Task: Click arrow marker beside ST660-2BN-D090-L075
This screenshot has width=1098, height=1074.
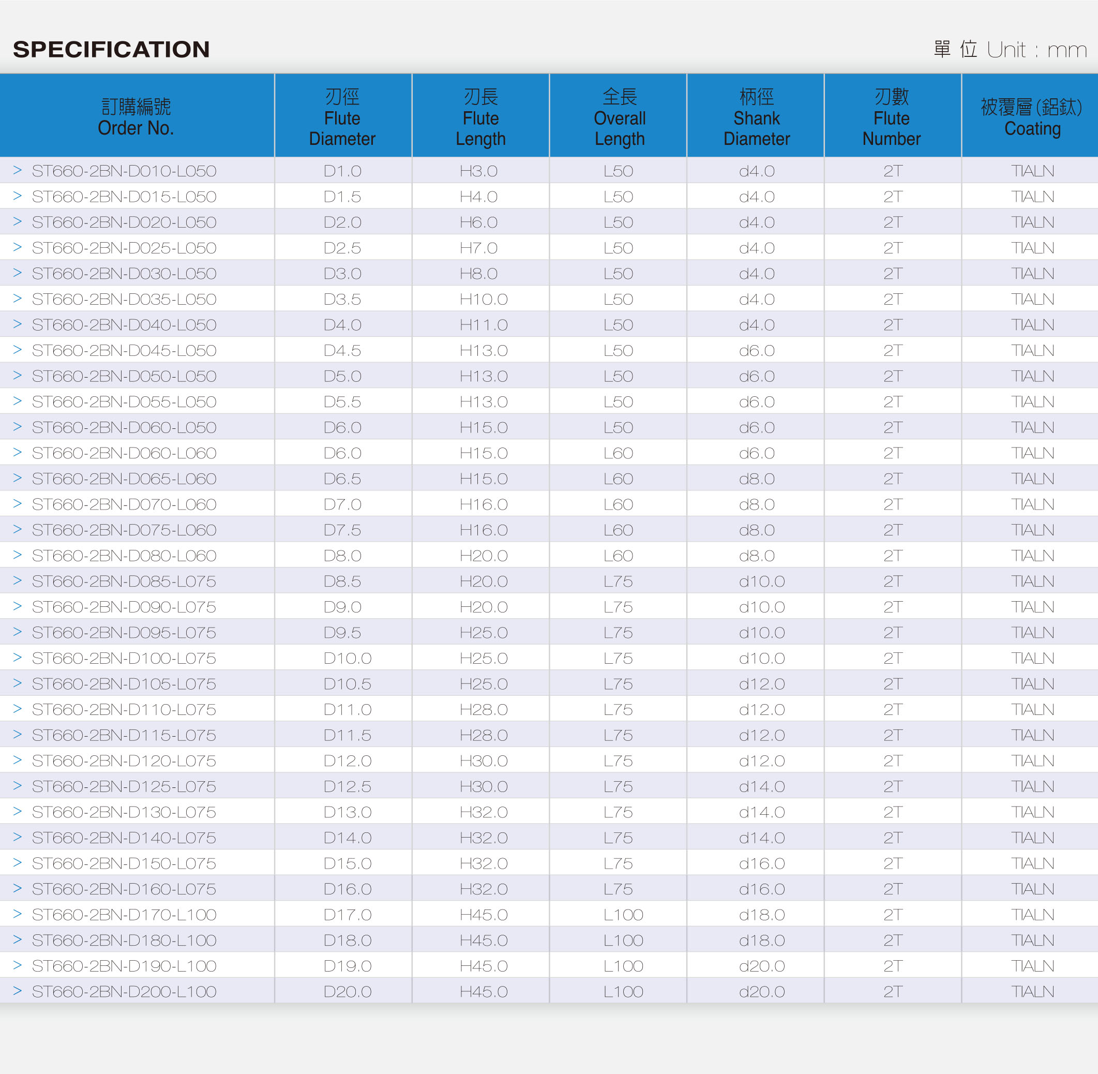Action: coord(18,606)
